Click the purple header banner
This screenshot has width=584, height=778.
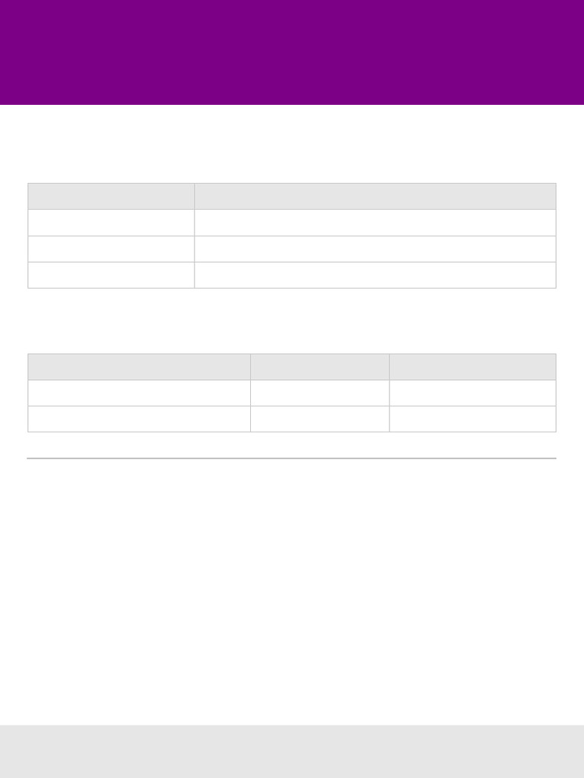pyautogui.click(x=292, y=52)
